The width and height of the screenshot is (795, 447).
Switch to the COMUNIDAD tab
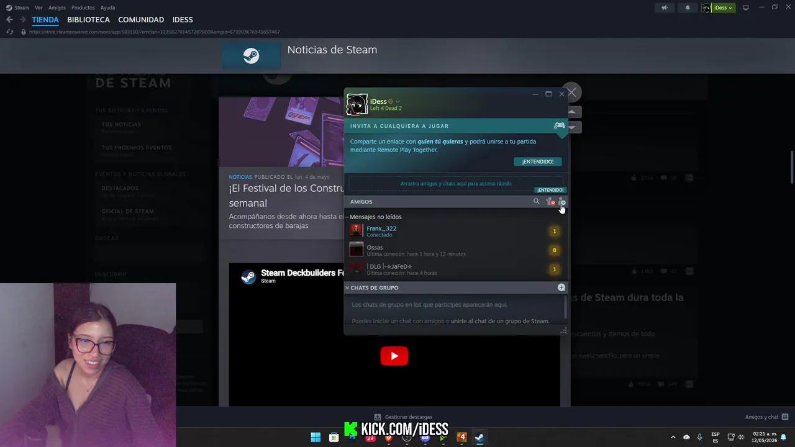(141, 20)
